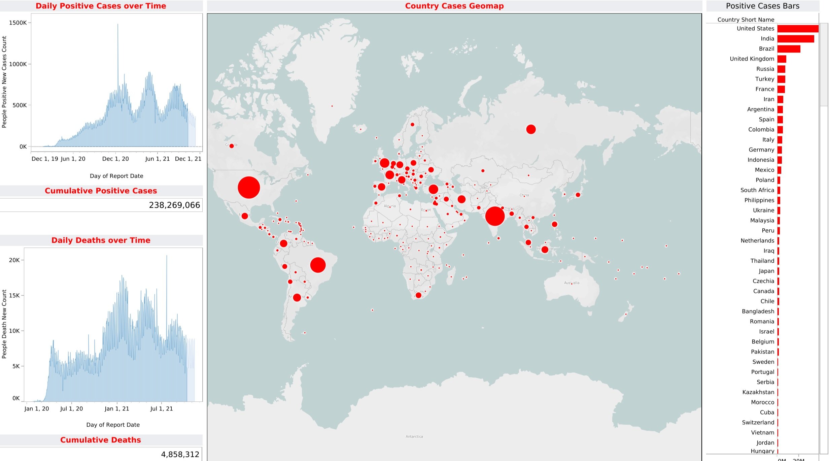Image resolution: width=829 pixels, height=461 pixels.
Task: Select the Germany label in country list
Action: point(761,150)
